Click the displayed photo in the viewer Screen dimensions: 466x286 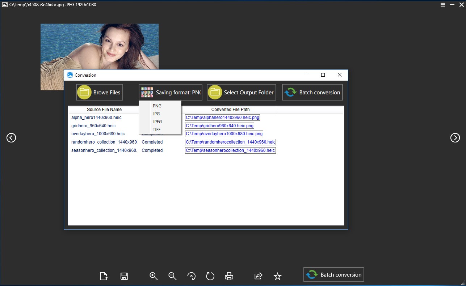pos(99,47)
